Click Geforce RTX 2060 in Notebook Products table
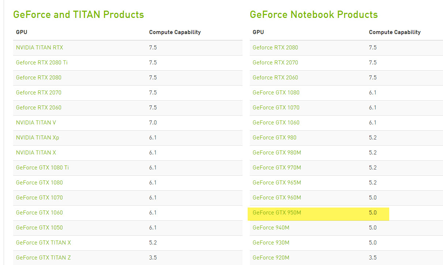Screen dimensions: 443x265 point(275,78)
